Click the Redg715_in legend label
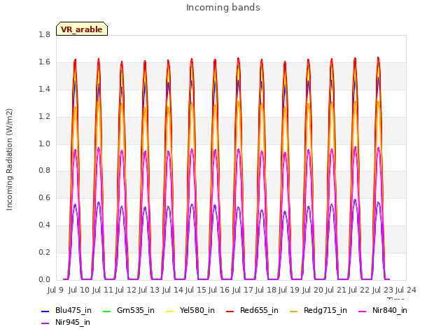This screenshot has height=336, width=448. pyautogui.click(x=325, y=310)
